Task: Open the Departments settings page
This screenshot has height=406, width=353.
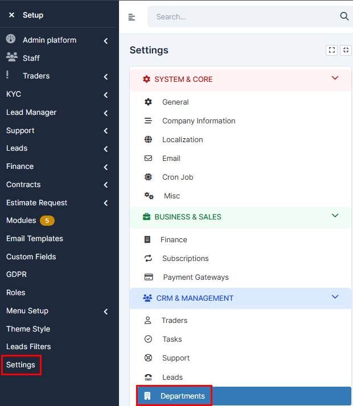Action: tap(182, 396)
